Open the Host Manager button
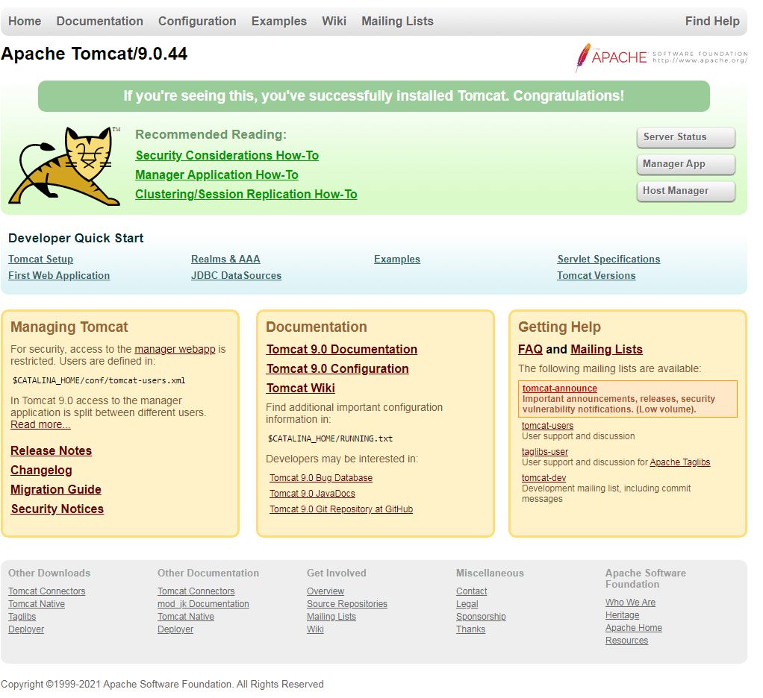 (685, 191)
